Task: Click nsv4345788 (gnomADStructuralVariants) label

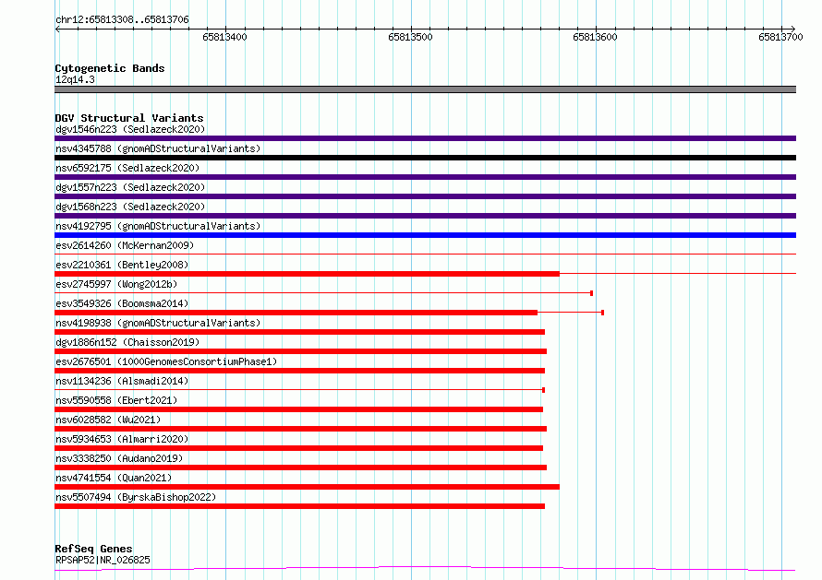Action: click(x=158, y=148)
